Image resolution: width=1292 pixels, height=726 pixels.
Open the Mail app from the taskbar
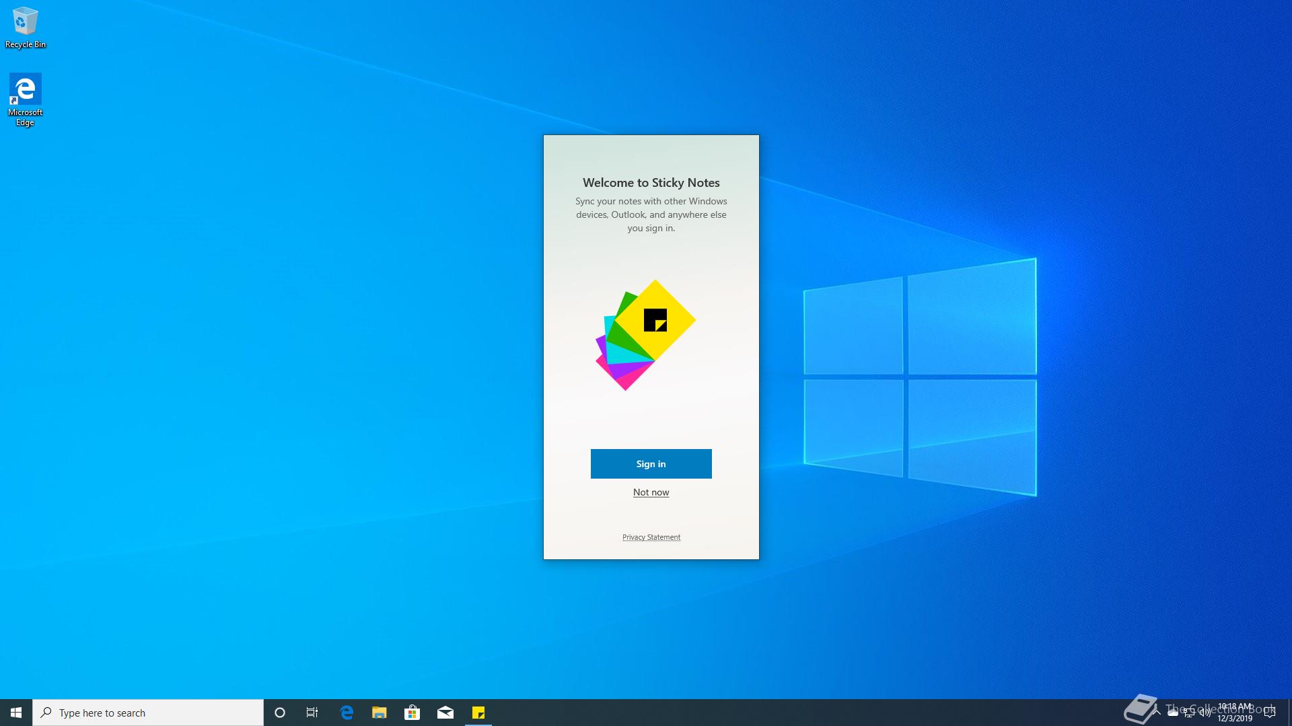tap(445, 713)
